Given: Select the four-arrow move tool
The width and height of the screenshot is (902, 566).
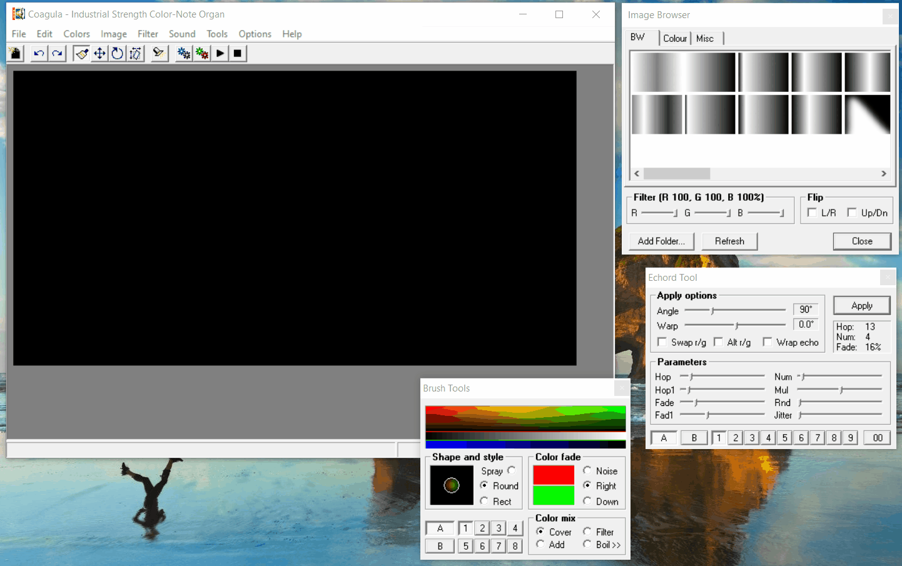Looking at the screenshot, I should [x=99, y=54].
